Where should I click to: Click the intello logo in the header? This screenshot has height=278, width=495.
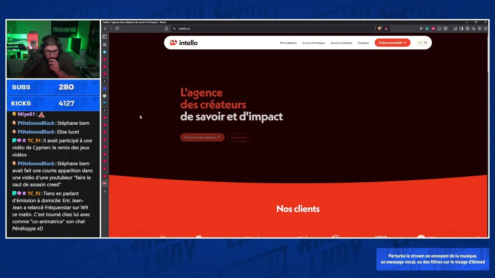pos(184,43)
